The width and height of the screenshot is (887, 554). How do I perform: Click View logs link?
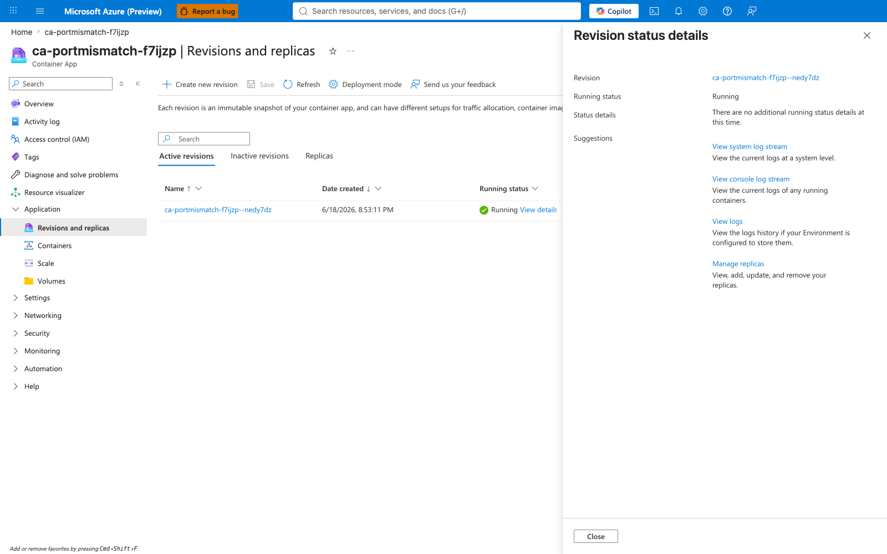[x=727, y=222]
